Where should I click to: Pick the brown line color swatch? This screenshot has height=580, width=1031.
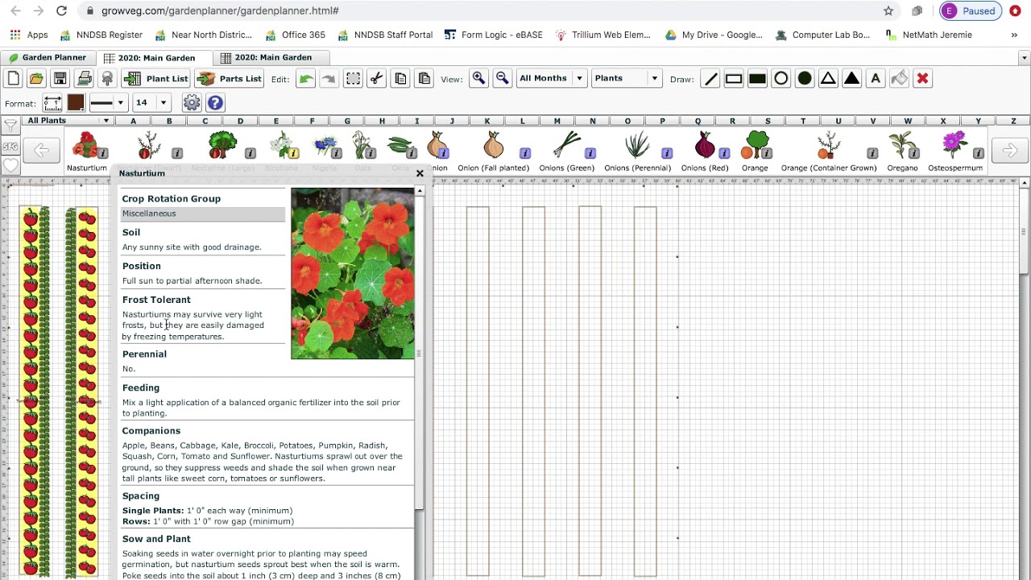[x=76, y=102]
